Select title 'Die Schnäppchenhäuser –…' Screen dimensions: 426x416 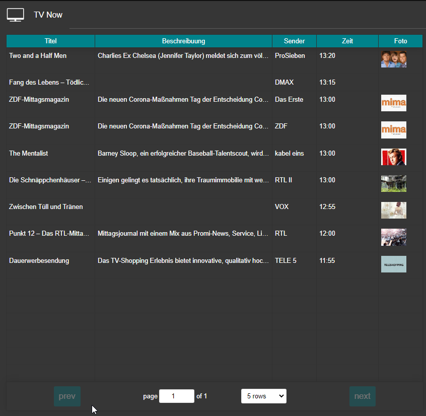(x=50, y=180)
